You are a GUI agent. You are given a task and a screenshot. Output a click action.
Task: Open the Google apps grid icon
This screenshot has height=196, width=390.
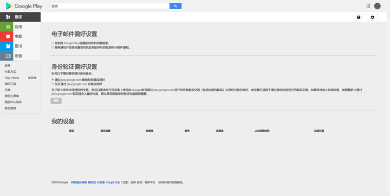coord(368,6)
